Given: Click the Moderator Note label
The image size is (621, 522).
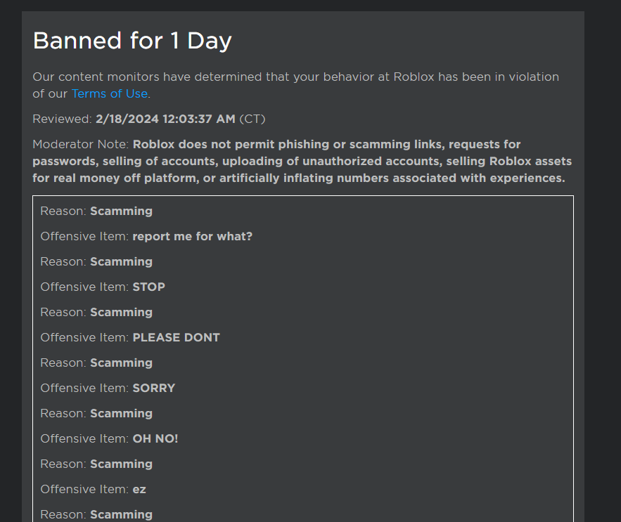Looking at the screenshot, I should pos(81,145).
